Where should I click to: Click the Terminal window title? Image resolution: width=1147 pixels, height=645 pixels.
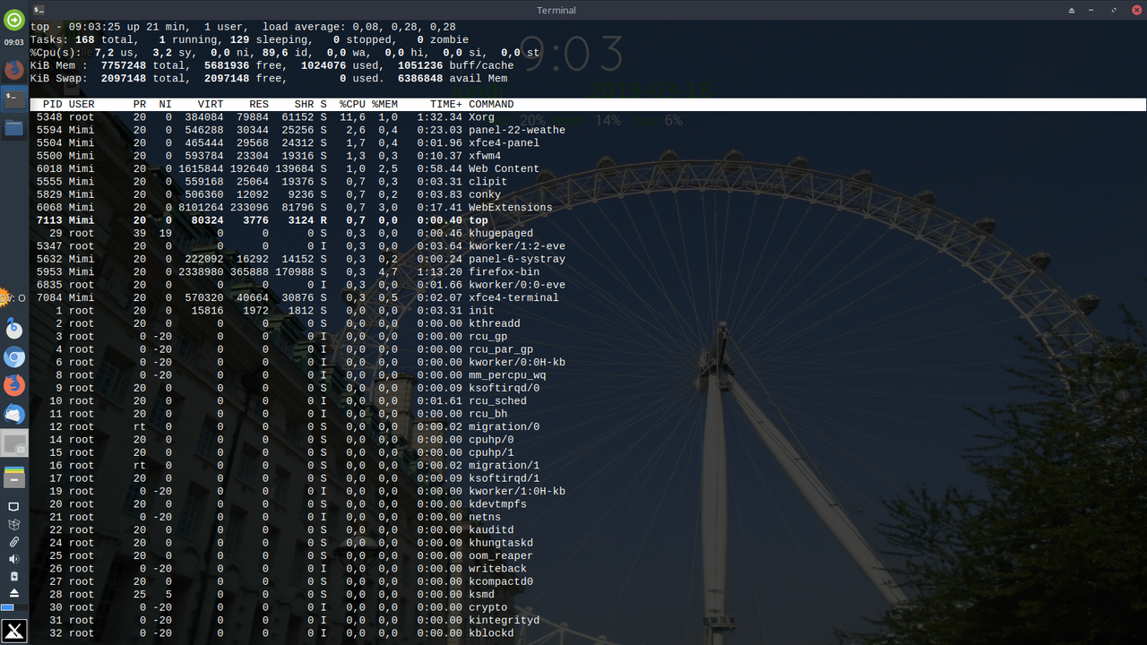[556, 10]
